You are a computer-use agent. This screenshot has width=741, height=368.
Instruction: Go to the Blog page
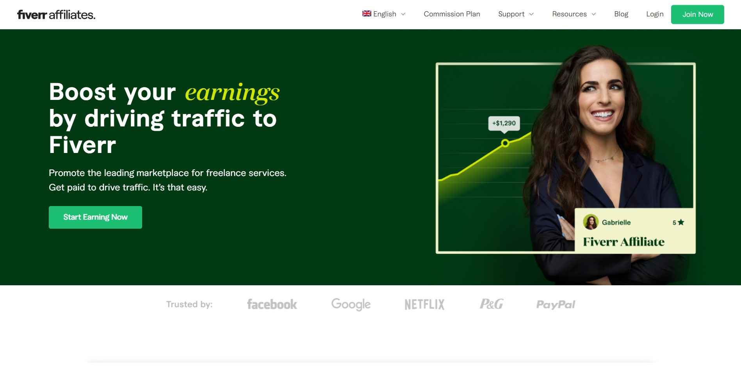(621, 14)
